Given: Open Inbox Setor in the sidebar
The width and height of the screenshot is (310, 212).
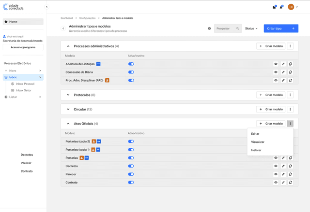Looking at the screenshot, I should pyautogui.click(x=21, y=90).
